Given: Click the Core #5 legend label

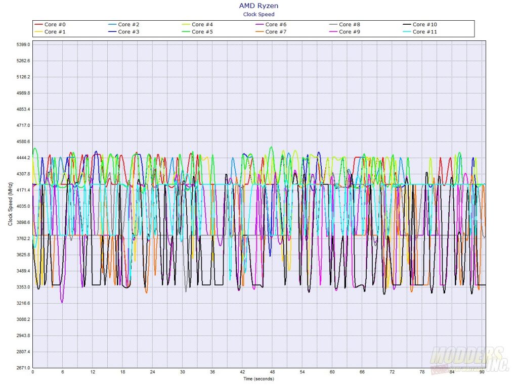Looking at the screenshot, I should coord(202,32).
